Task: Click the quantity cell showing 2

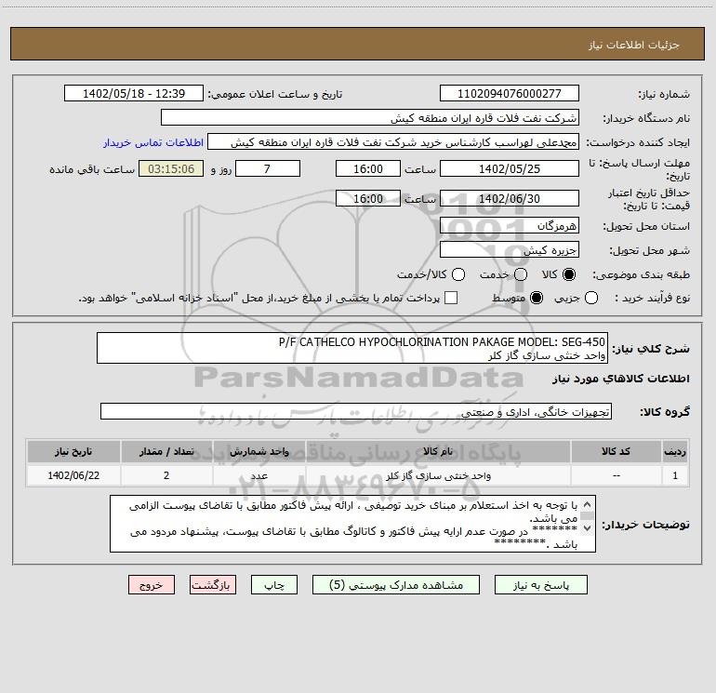Action: [x=166, y=475]
